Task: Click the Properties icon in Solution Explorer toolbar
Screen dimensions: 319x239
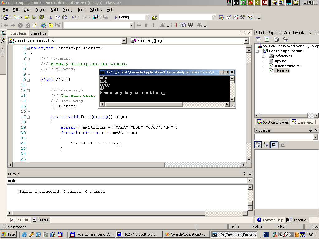Action: [285, 39]
